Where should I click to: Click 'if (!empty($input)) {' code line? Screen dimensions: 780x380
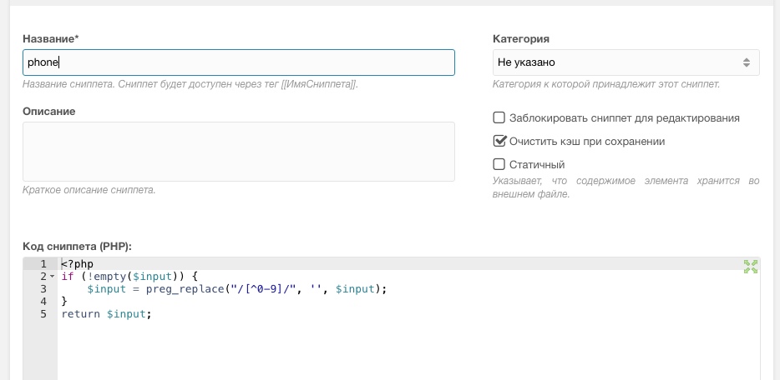[129, 277]
